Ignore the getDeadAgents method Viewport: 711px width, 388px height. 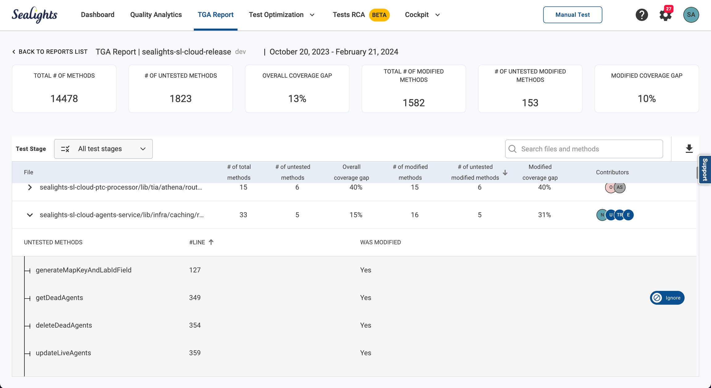point(667,298)
